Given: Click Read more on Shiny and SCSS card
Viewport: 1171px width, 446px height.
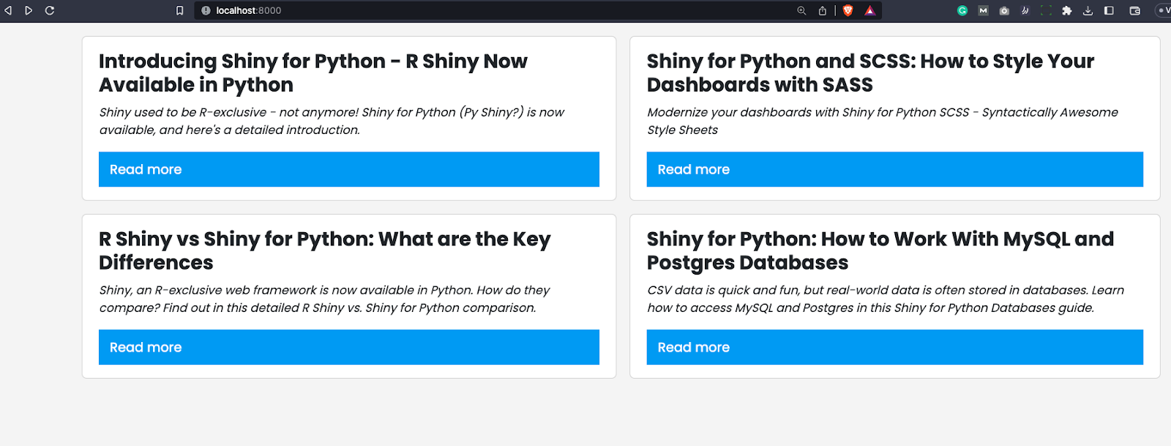Looking at the screenshot, I should point(895,169).
